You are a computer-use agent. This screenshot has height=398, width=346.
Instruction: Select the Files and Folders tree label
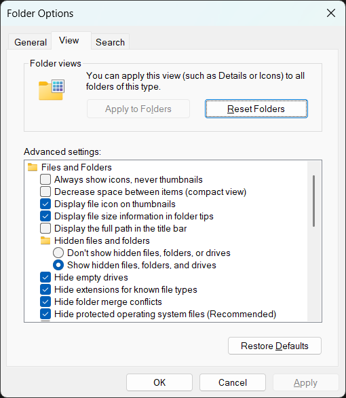tap(77, 167)
